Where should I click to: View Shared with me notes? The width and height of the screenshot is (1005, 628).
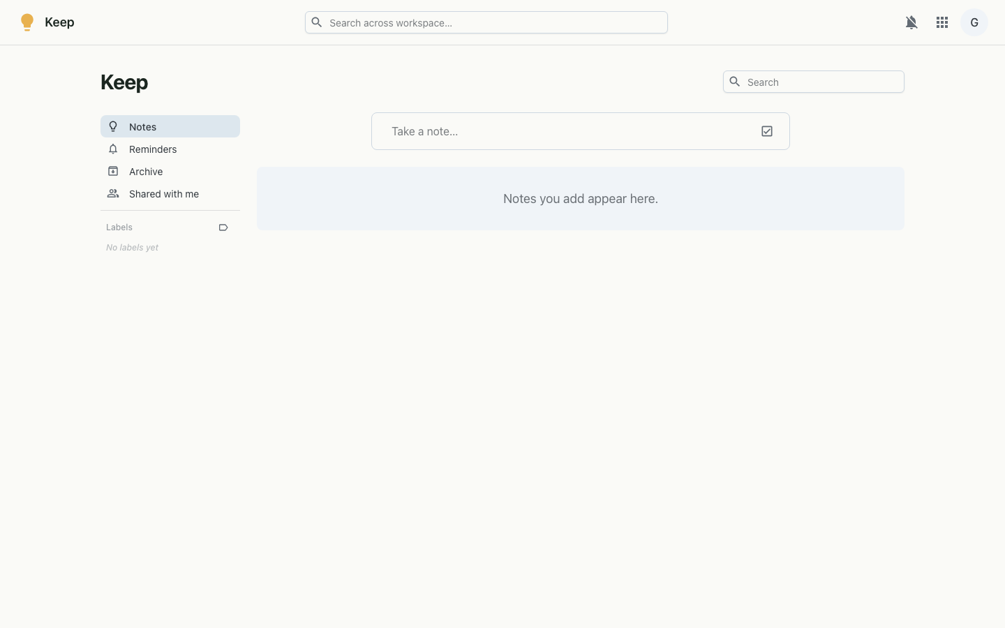coord(170,193)
